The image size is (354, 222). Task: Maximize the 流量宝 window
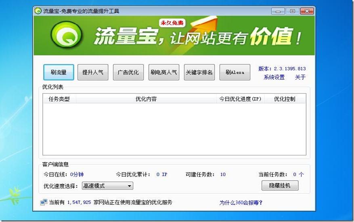click(x=292, y=11)
